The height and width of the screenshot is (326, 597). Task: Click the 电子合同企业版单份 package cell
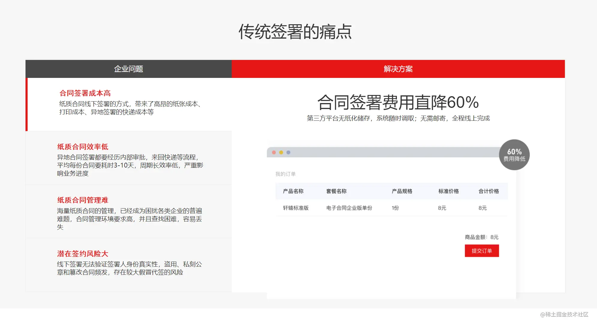tap(349, 208)
